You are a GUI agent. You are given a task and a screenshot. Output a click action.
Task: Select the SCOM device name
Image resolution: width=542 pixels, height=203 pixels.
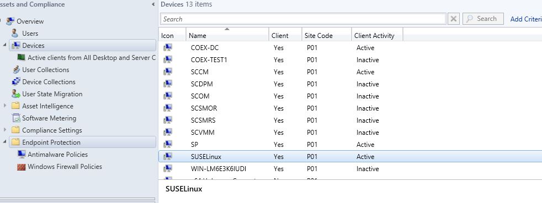click(x=200, y=96)
